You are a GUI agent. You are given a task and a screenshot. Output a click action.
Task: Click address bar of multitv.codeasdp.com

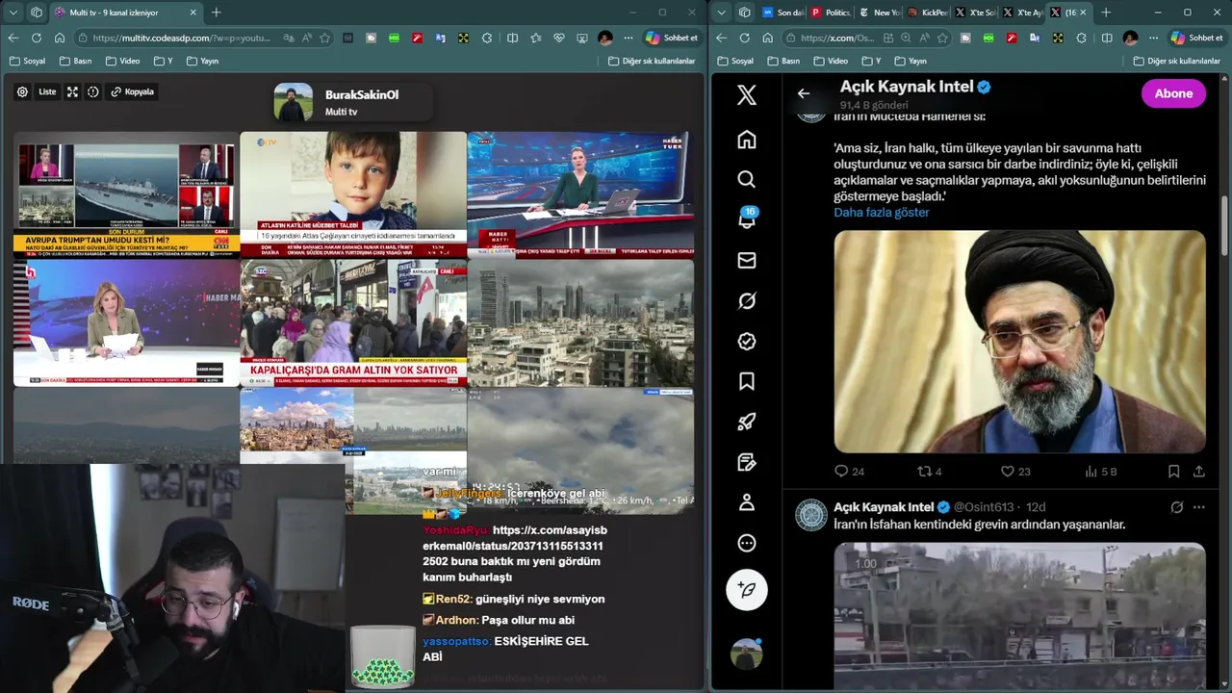click(x=181, y=38)
